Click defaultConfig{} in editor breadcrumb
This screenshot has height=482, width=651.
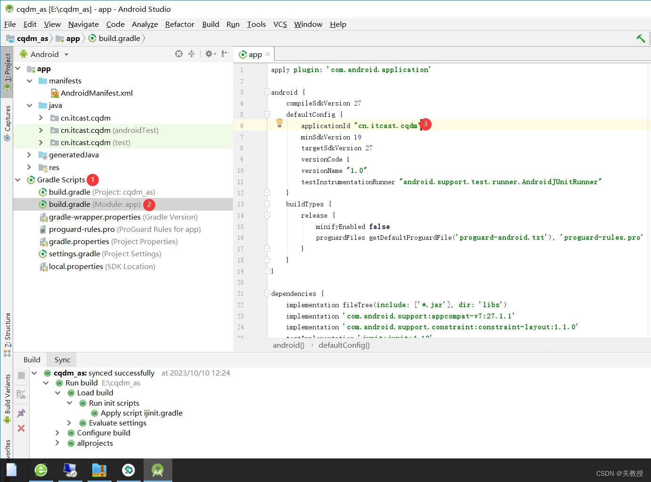344,345
